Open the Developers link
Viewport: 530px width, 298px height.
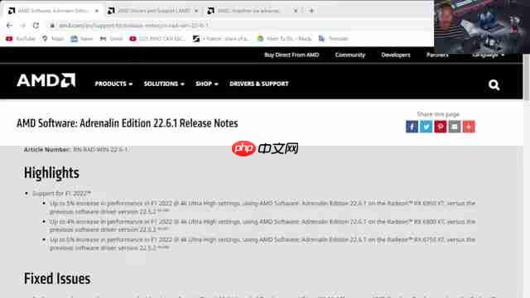[x=396, y=55]
